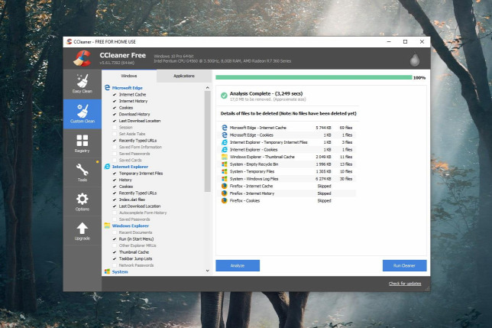The width and height of the screenshot is (492, 328).
Task: Uncheck IE Temporary Internet Files checkbox
Action: pos(115,174)
